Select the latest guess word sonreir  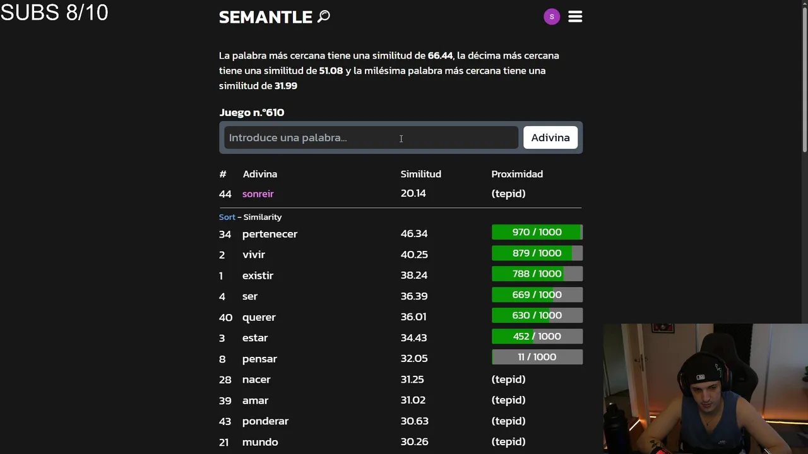(x=258, y=194)
